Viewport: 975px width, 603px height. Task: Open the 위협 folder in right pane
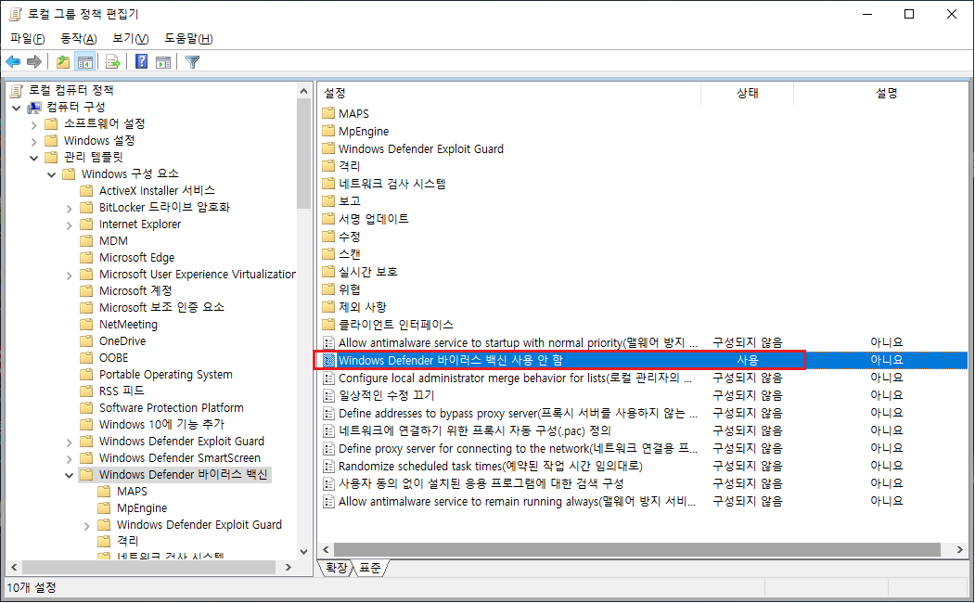pyautogui.click(x=350, y=289)
